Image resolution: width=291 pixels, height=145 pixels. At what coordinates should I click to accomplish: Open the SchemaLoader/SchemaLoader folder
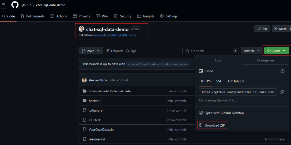pyautogui.click(x=110, y=91)
